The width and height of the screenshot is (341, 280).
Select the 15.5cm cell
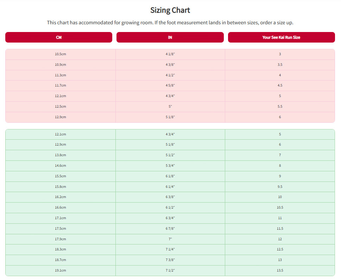61,176
